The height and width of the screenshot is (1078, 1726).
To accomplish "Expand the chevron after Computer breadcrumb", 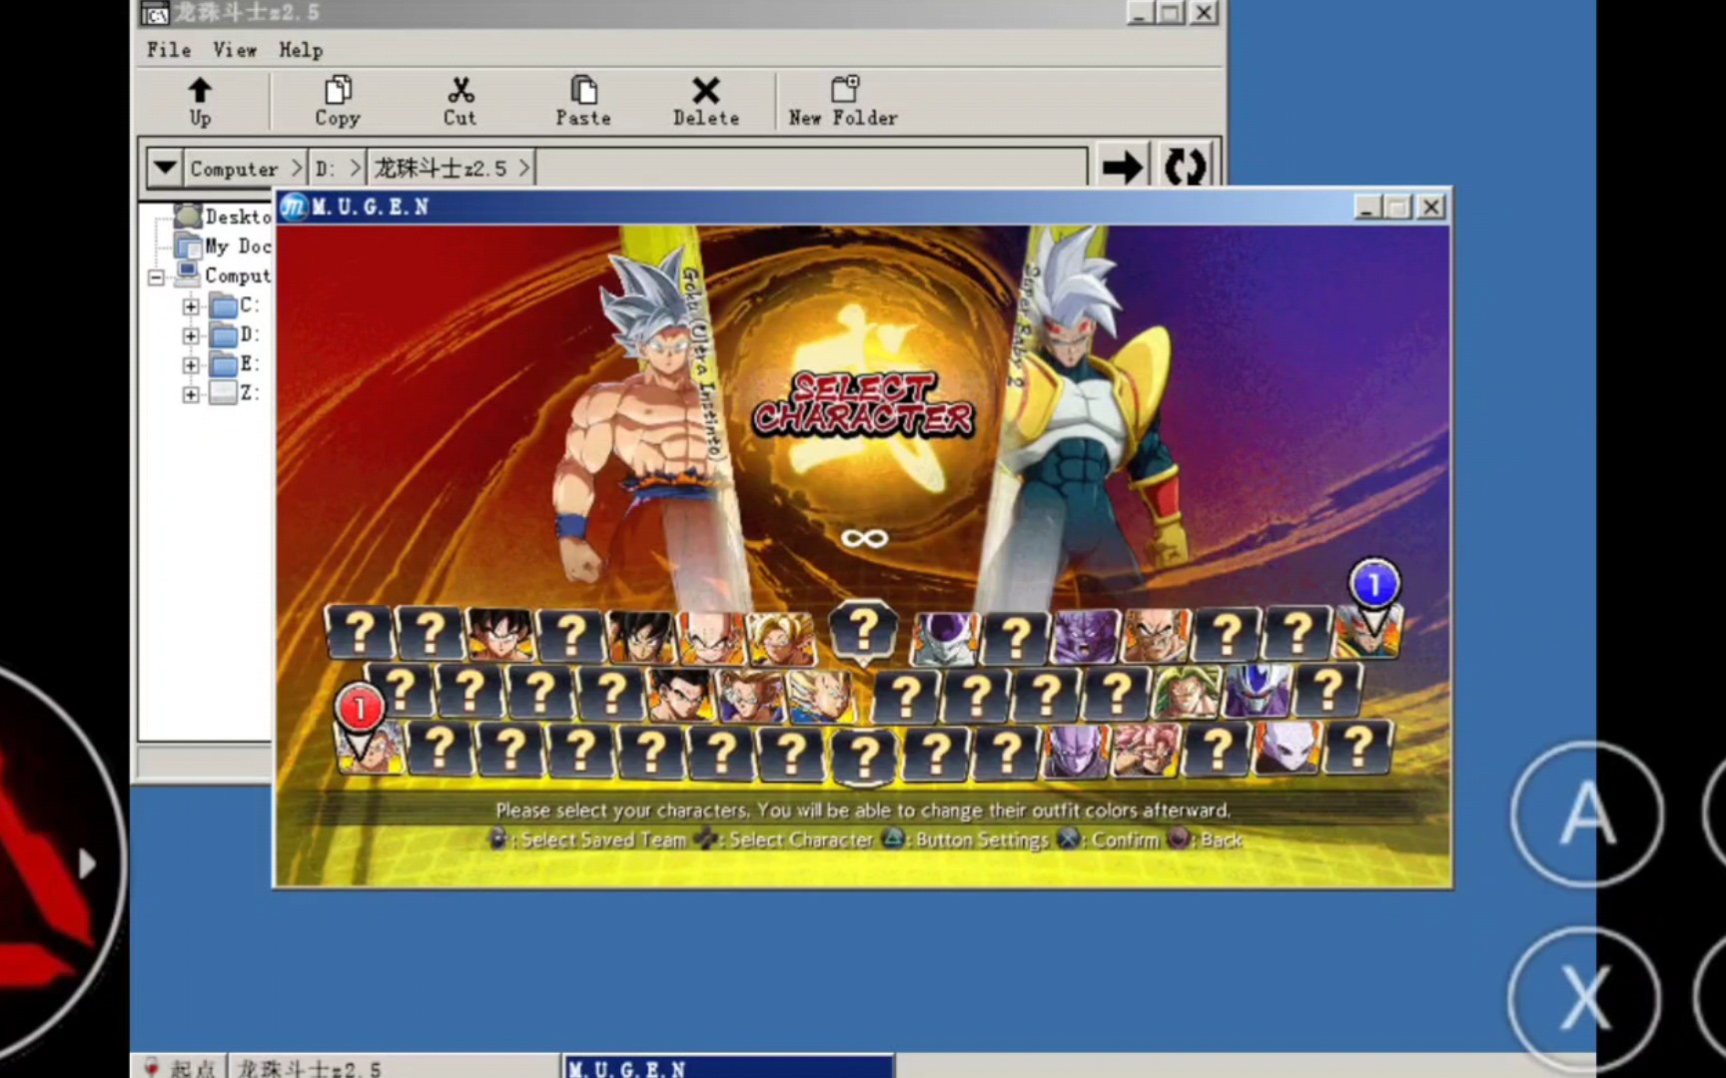I will click(296, 168).
